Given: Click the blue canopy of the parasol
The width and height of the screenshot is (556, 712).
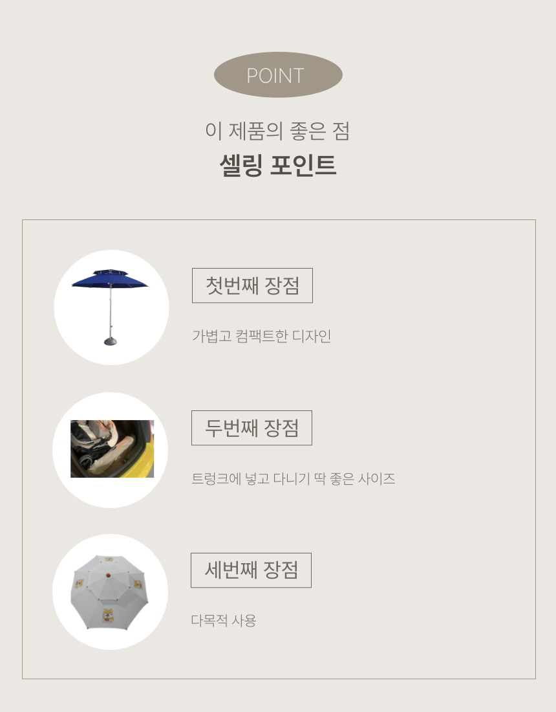Looking at the screenshot, I should 110,278.
